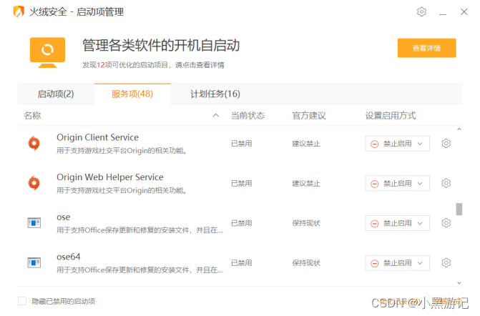The image size is (480, 316).
Task: Click the ose service window icon
Action: click(x=34, y=222)
